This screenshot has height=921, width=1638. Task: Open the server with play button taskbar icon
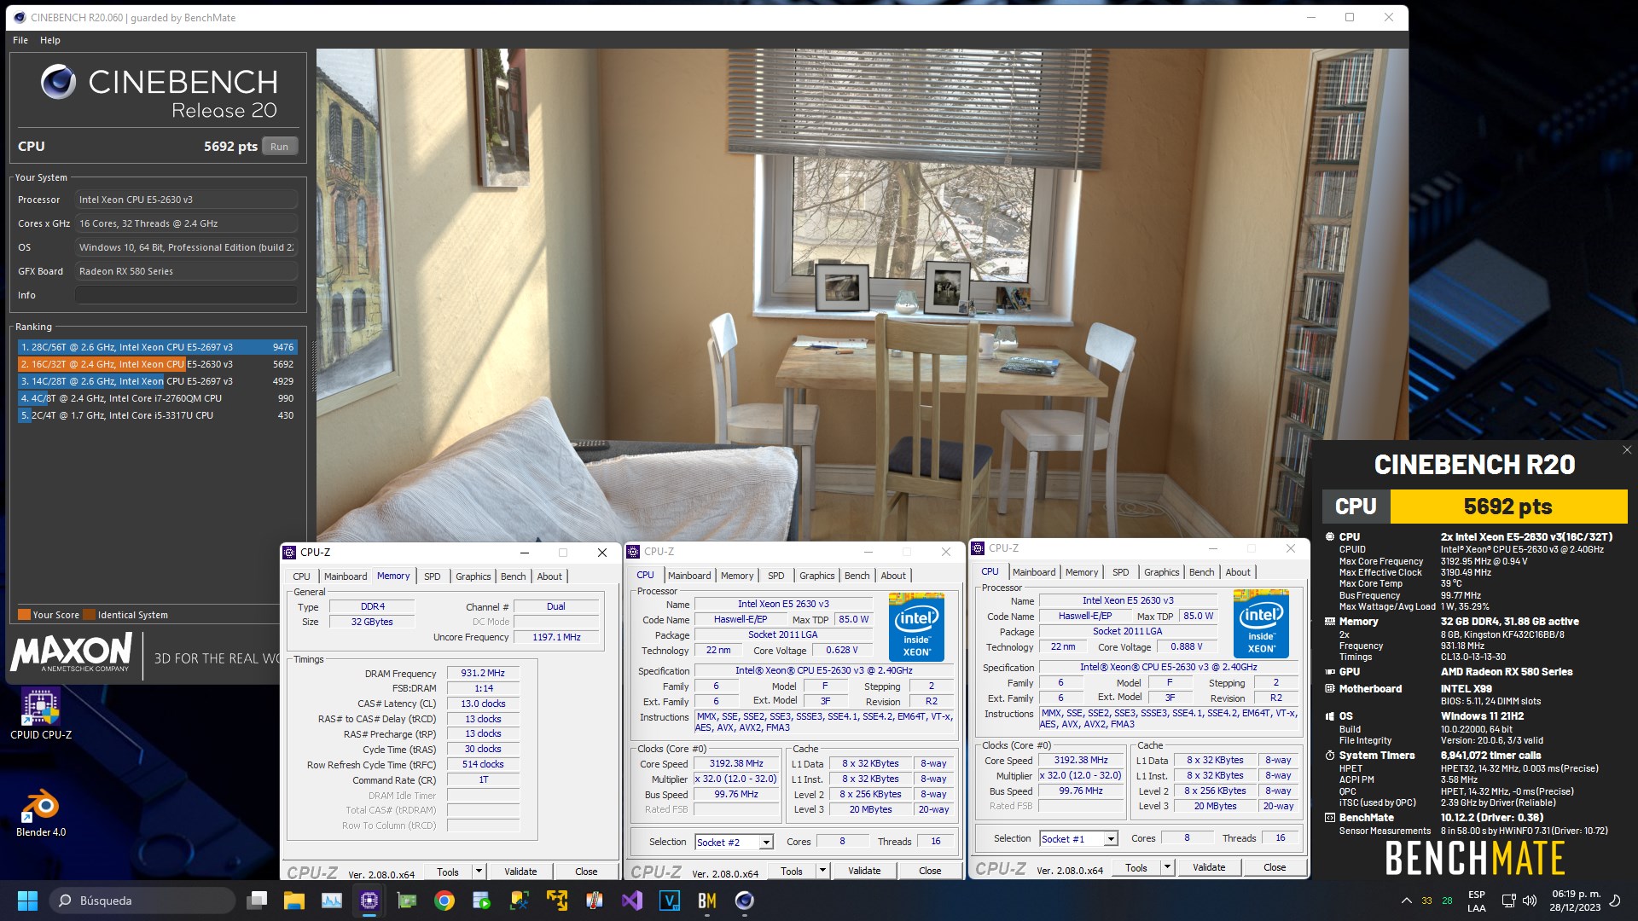coord(482,901)
